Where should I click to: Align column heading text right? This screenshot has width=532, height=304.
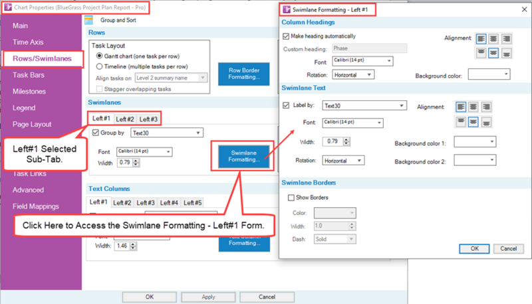(506, 38)
